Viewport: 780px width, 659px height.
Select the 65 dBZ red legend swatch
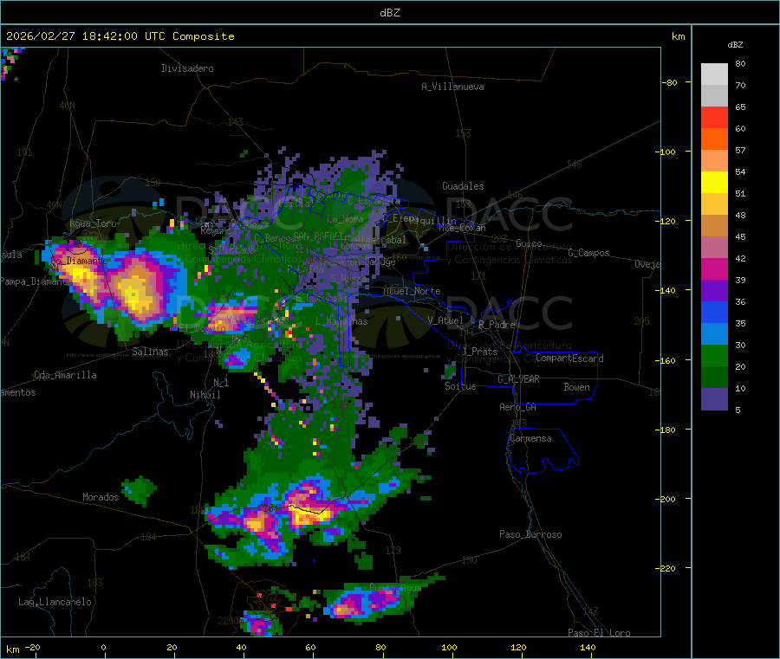point(714,117)
